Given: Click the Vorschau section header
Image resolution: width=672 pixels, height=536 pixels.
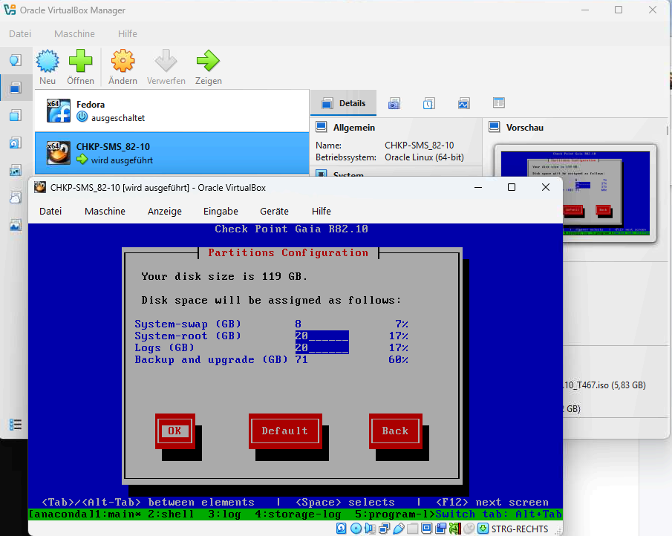Looking at the screenshot, I should click(x=524, y=128).
